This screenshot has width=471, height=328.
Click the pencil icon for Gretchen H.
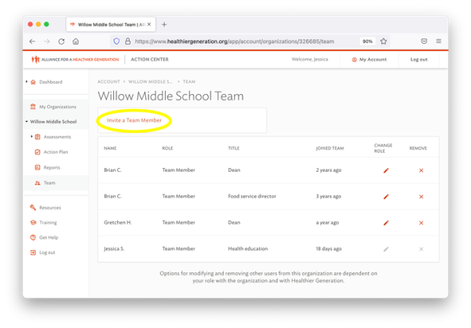(x=385, y=223)
